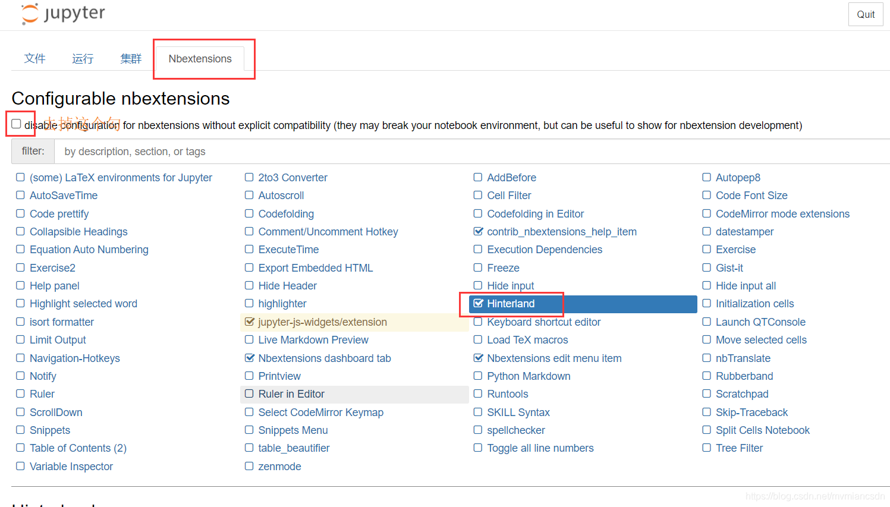Toggle disable configuration compatibility checkbox
The height and width of the screenshot is (507, 890).
click(x=16, y=124)
